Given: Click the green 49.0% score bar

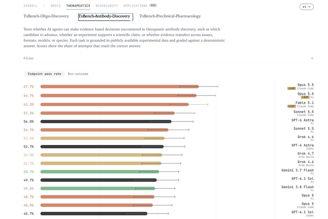Looking at the screenshot, I should (x=98, y=188).
